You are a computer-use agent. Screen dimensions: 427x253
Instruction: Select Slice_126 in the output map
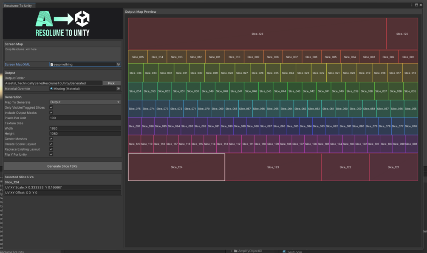(x=257, y=34)
